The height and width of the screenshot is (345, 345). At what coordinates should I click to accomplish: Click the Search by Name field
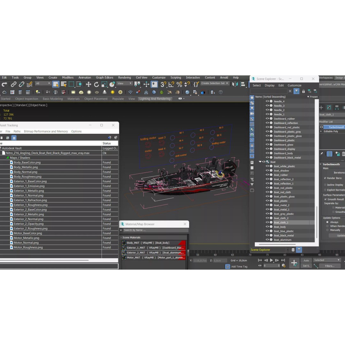pos(156,230)
